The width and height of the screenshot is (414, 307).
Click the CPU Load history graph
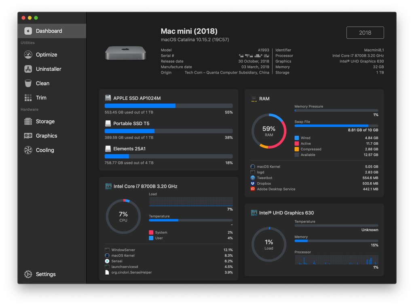coord(191,202)
